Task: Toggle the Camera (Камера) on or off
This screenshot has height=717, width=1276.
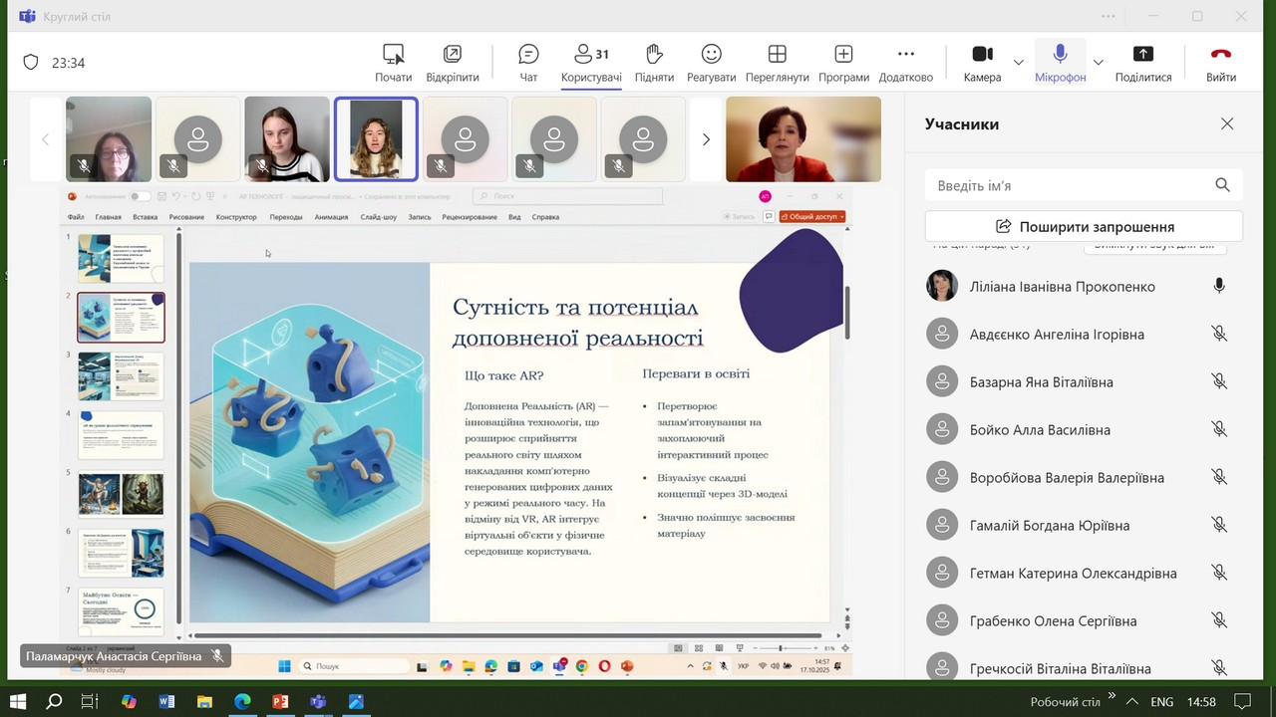Action: click(982, 63)
